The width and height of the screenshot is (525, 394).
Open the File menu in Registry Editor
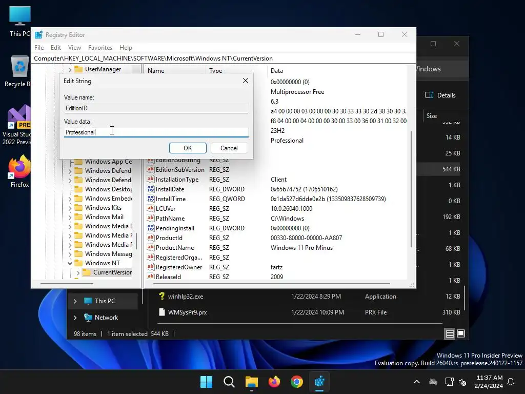coord(39,48)
